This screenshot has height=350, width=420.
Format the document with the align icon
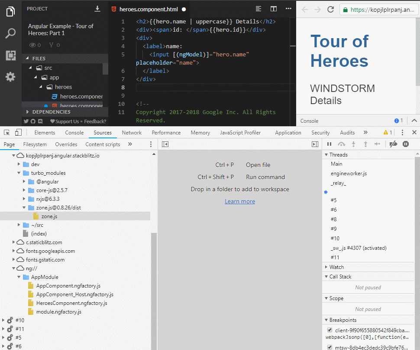[258, 9]
